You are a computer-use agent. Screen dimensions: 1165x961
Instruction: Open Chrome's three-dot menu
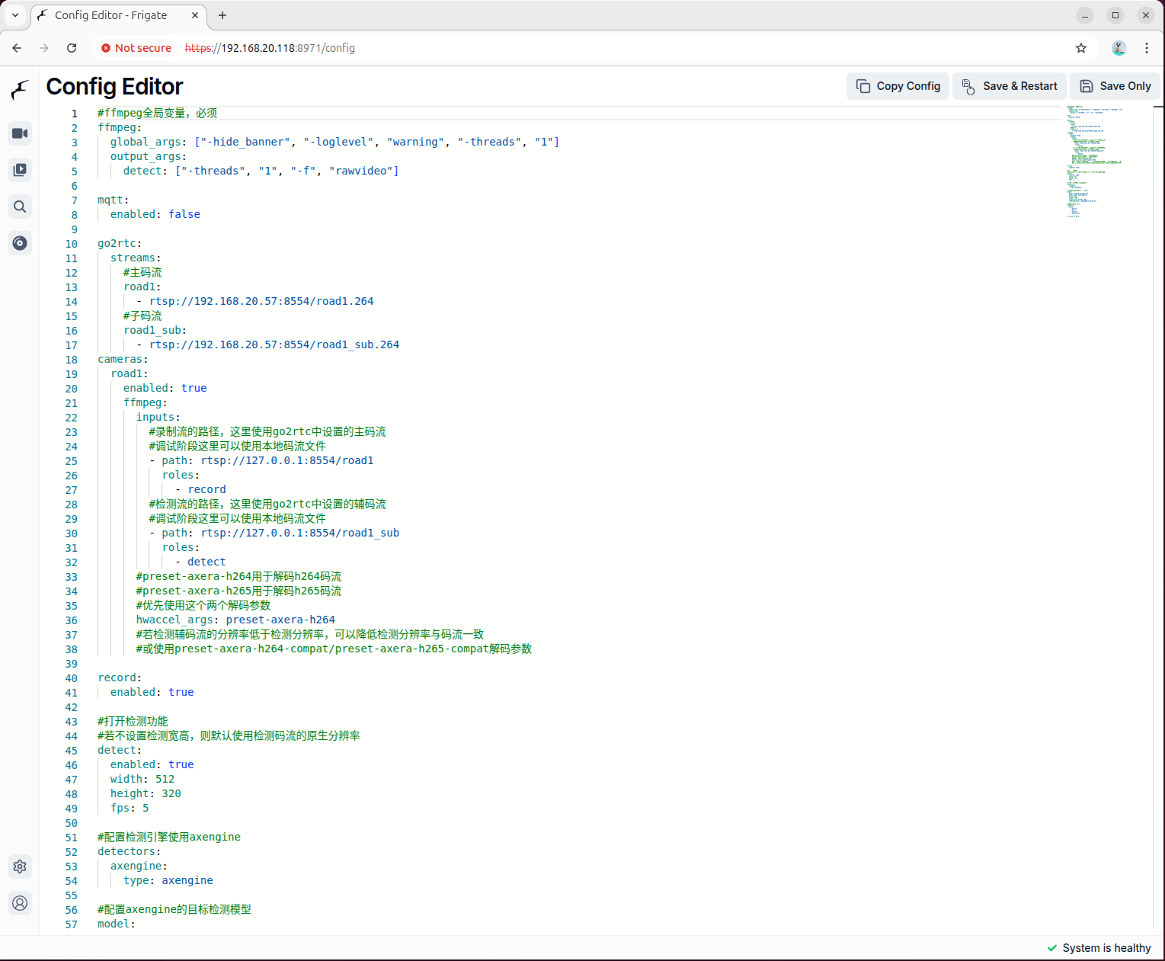click(1146, 48)
